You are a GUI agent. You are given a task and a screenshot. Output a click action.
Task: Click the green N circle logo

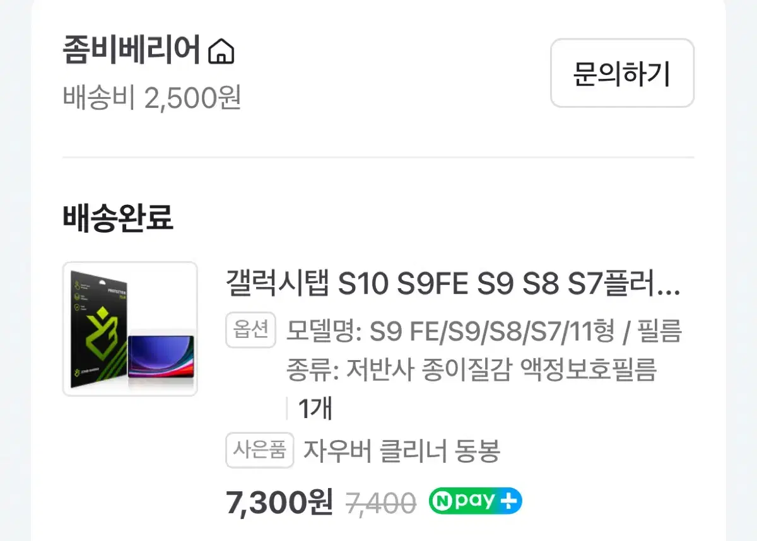[x=442, y=501]
